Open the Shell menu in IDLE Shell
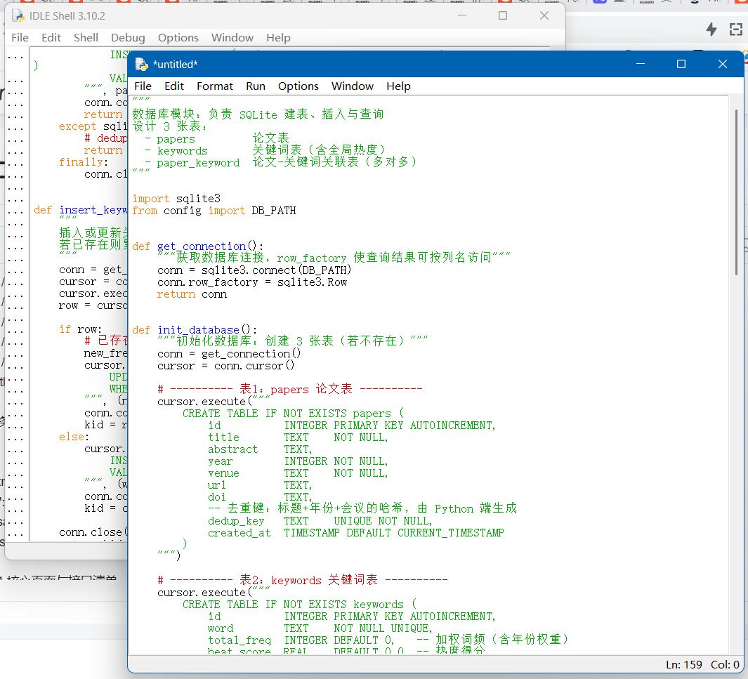Screen dimensions: 748x679 pyautogui.click(x=86, y=38)
